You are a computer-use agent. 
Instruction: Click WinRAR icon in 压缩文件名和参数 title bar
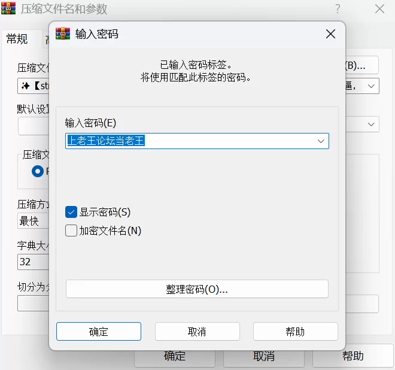point(8,9)
